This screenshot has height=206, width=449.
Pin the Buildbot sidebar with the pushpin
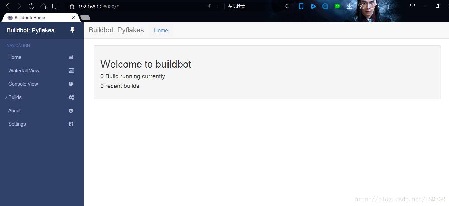[72, 30]
